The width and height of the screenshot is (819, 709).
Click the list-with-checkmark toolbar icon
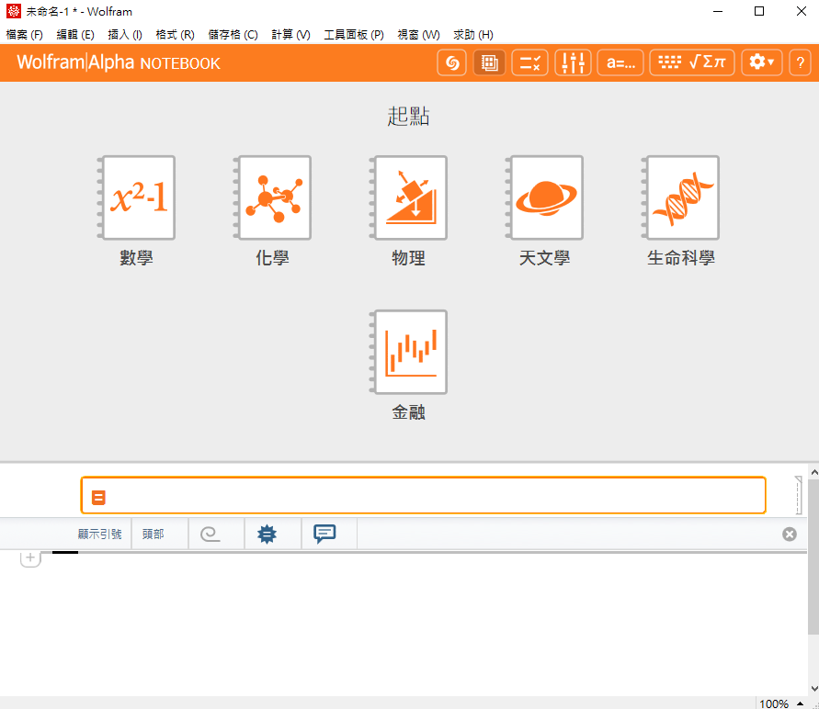pyautogui.click(x=529, y=62)
